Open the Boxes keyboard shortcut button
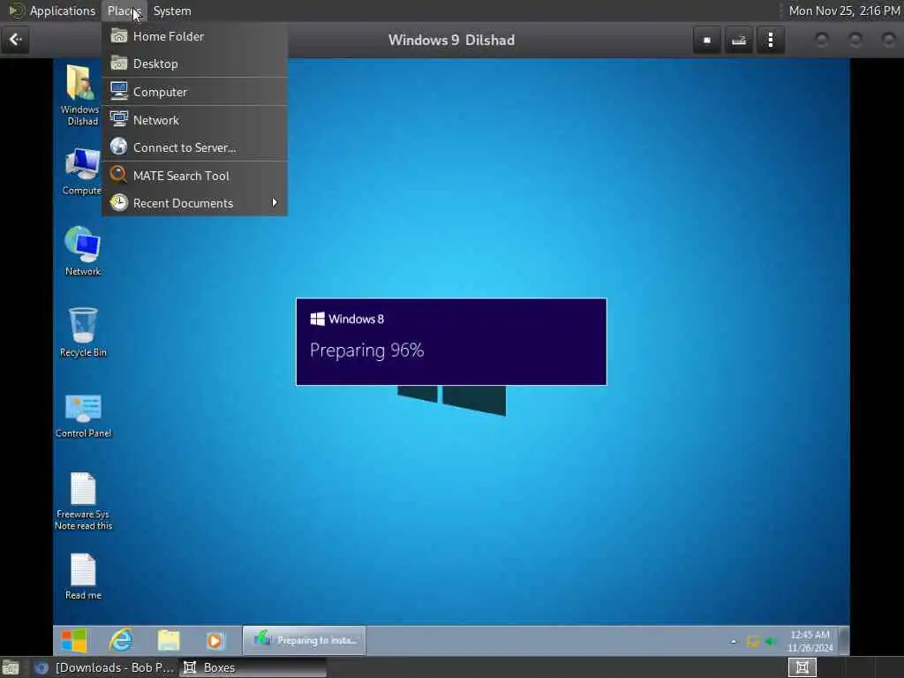The image size is (904, 678). pyautogui.click(x=739, y=41)
